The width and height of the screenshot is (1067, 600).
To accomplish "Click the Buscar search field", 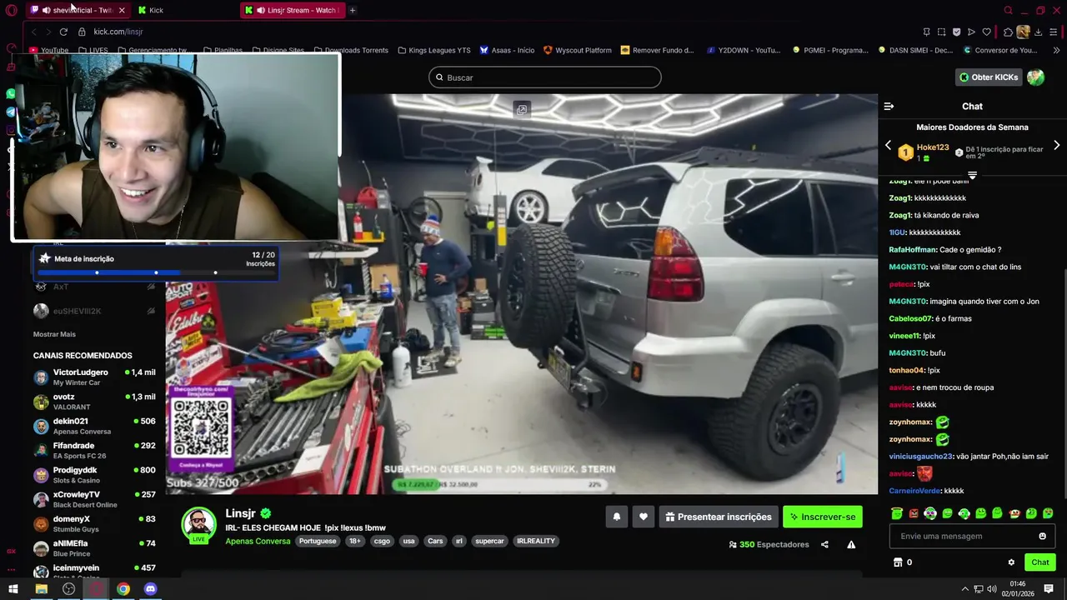I will click(545, 77).
